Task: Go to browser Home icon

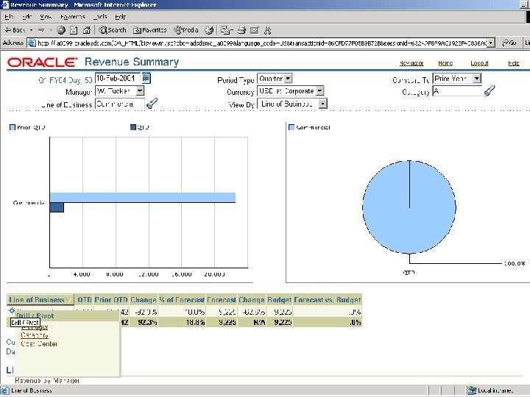Action: [x=87, y=30]
